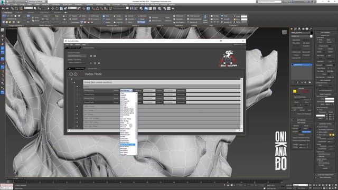338x190 pixels.
Task: Click the Swift Loop ribbon button
Action: [94, 16]
